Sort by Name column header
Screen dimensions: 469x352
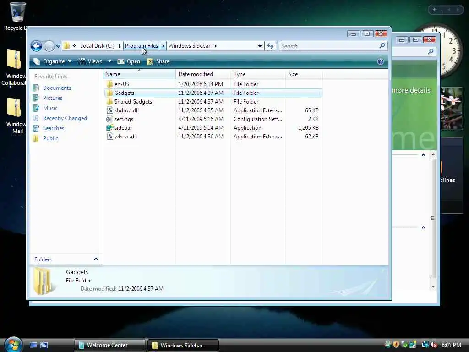[139, 74]
